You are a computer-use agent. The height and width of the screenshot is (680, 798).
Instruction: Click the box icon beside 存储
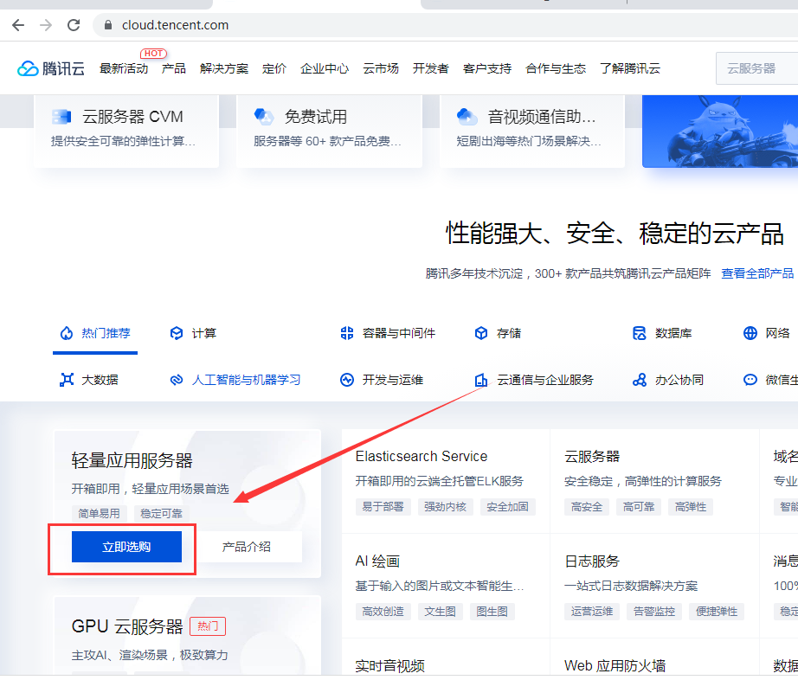481,333
